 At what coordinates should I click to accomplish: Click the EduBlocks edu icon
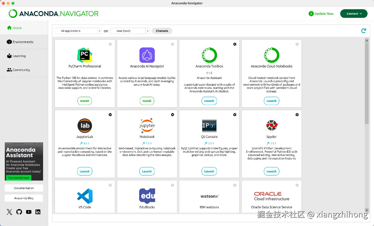pyautogui.click(x=147, y=196)
